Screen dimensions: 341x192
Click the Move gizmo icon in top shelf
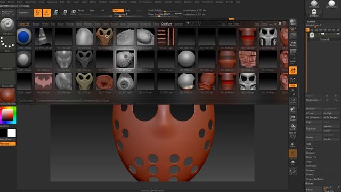[55, 12]
